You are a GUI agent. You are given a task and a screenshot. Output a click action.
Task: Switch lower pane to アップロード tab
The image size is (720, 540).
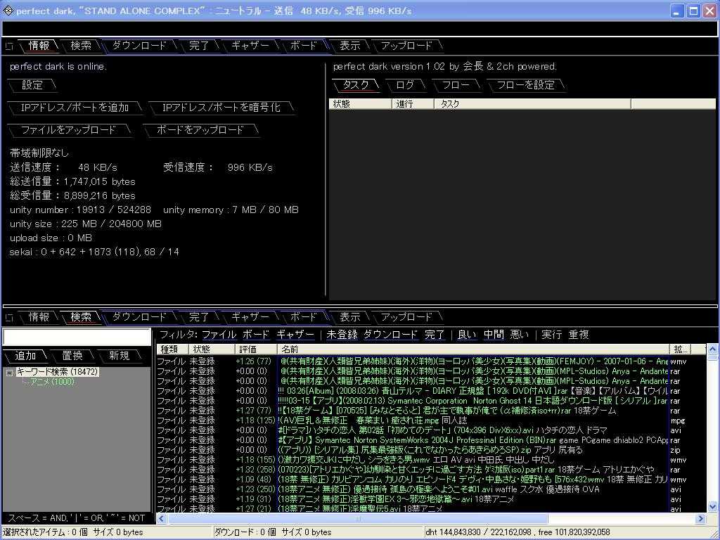click(407, 317)
